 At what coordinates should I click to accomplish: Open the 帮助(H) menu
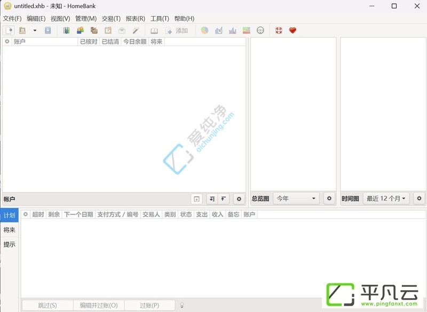[x=184, y=19]
